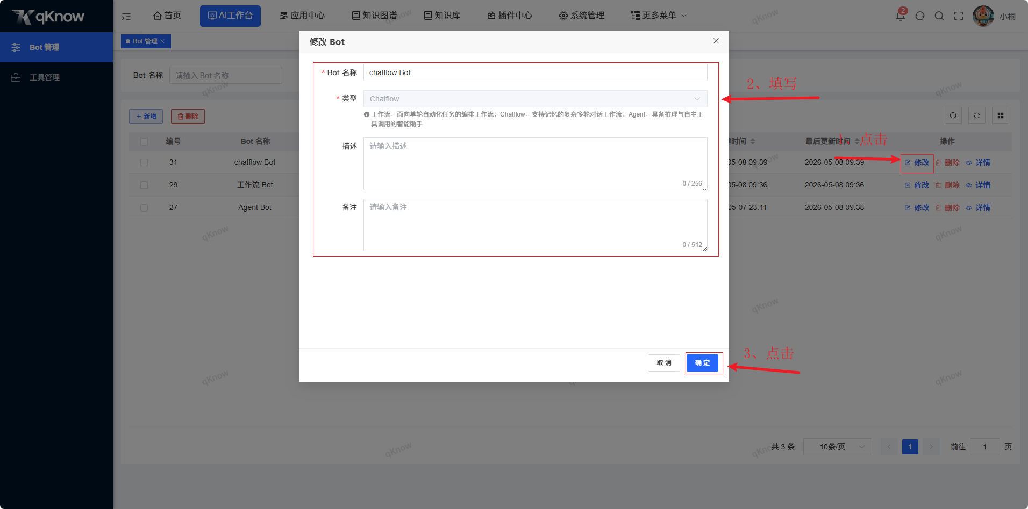The width and height of the screenshot is (1028, 509).
Task: Open column display grid icon
Action: 1001,115
